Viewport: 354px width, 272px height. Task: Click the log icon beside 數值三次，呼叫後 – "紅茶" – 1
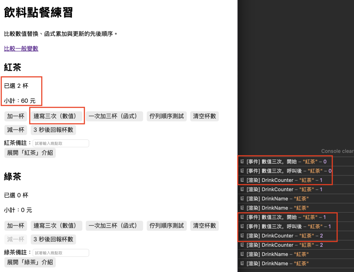coord(242,226)
